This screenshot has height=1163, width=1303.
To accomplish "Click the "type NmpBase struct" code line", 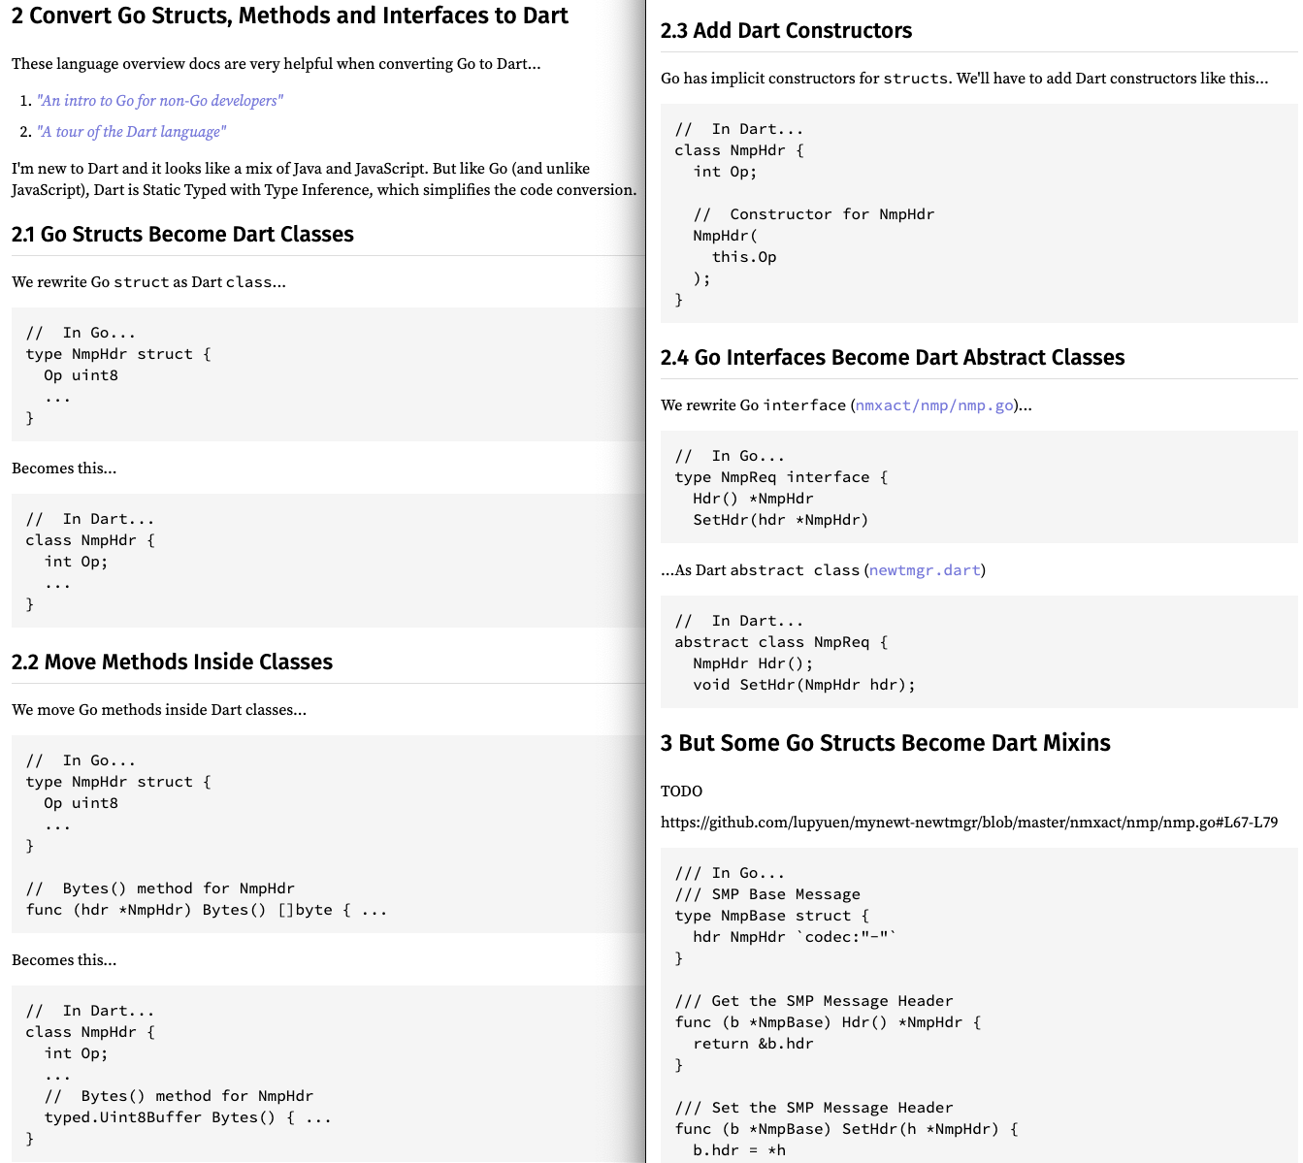I will coord(771,916).
